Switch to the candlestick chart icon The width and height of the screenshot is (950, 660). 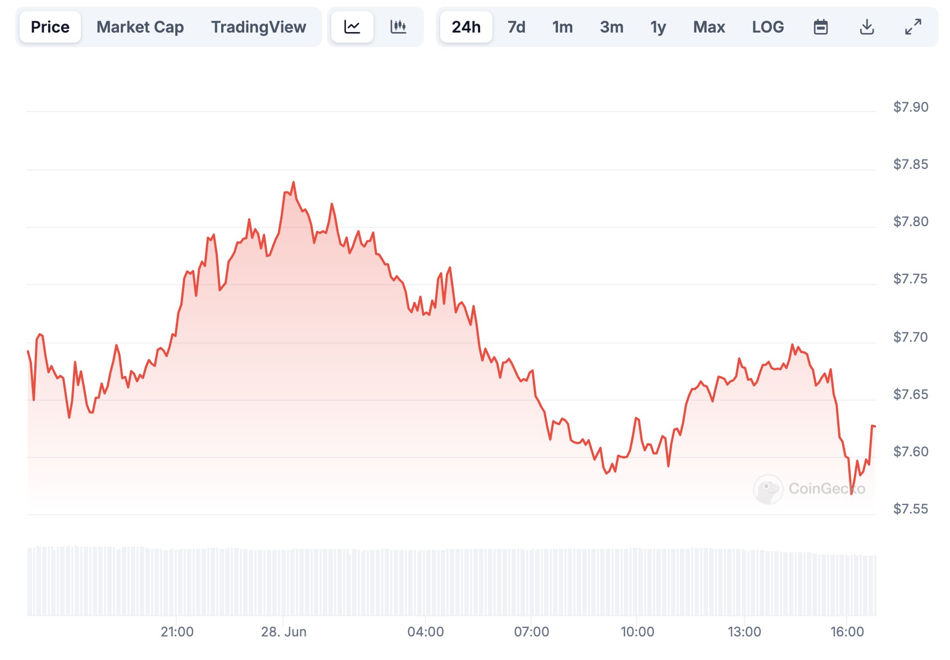click(x=398, y=27)
